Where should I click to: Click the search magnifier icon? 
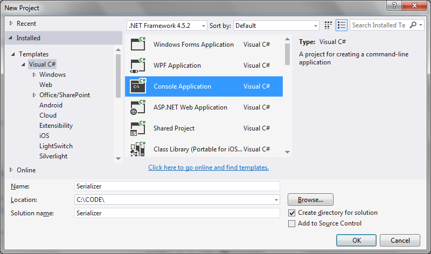pyautogui.click(x=413, y=25)
